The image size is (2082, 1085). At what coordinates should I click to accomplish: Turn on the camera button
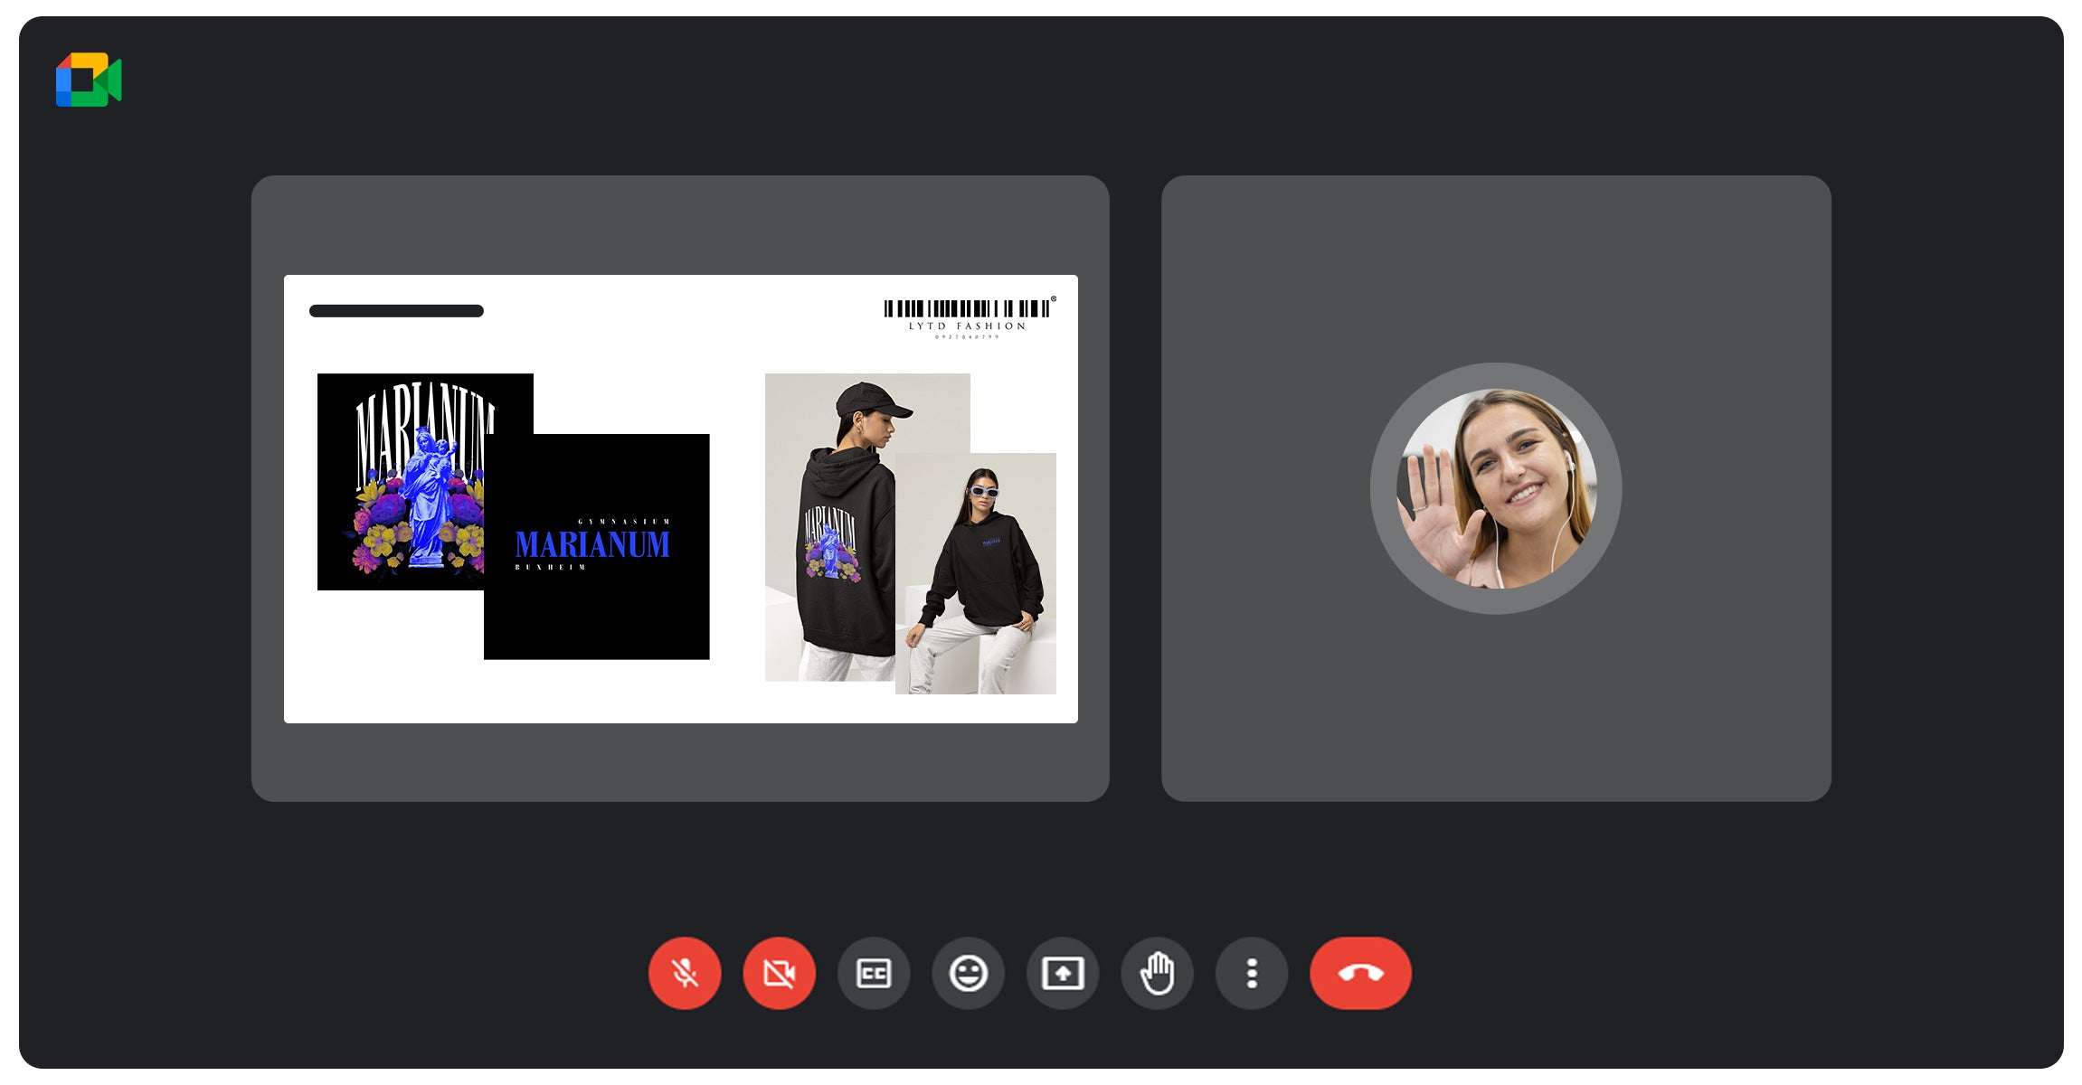779,973
